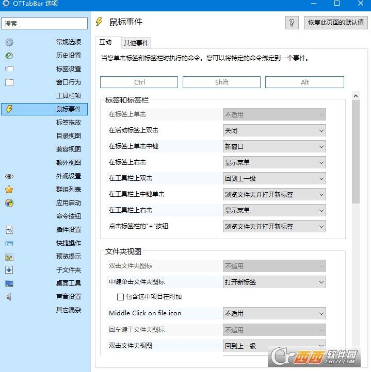Click the monitor icon beside 桌面工具
371x372 pixels.
click(9, 283)
